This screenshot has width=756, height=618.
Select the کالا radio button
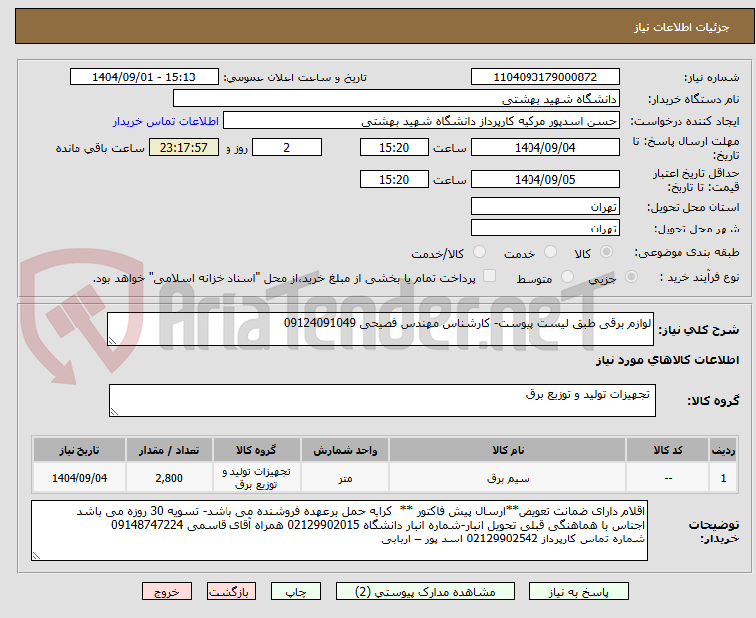pyautogui.click(x=606, y=252)
